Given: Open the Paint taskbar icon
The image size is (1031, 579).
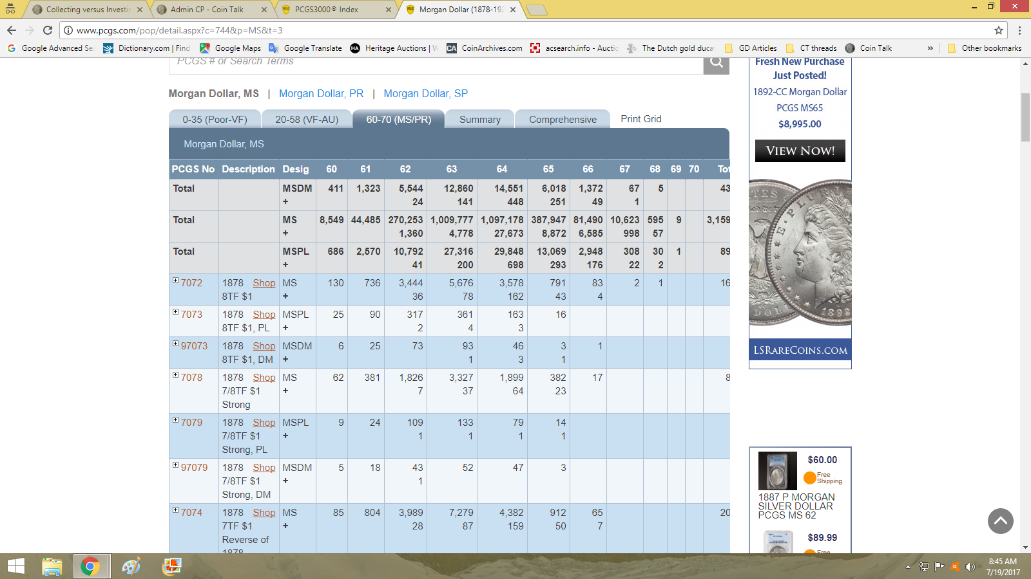Looking at the screenshot, I should tap(131, 566).
